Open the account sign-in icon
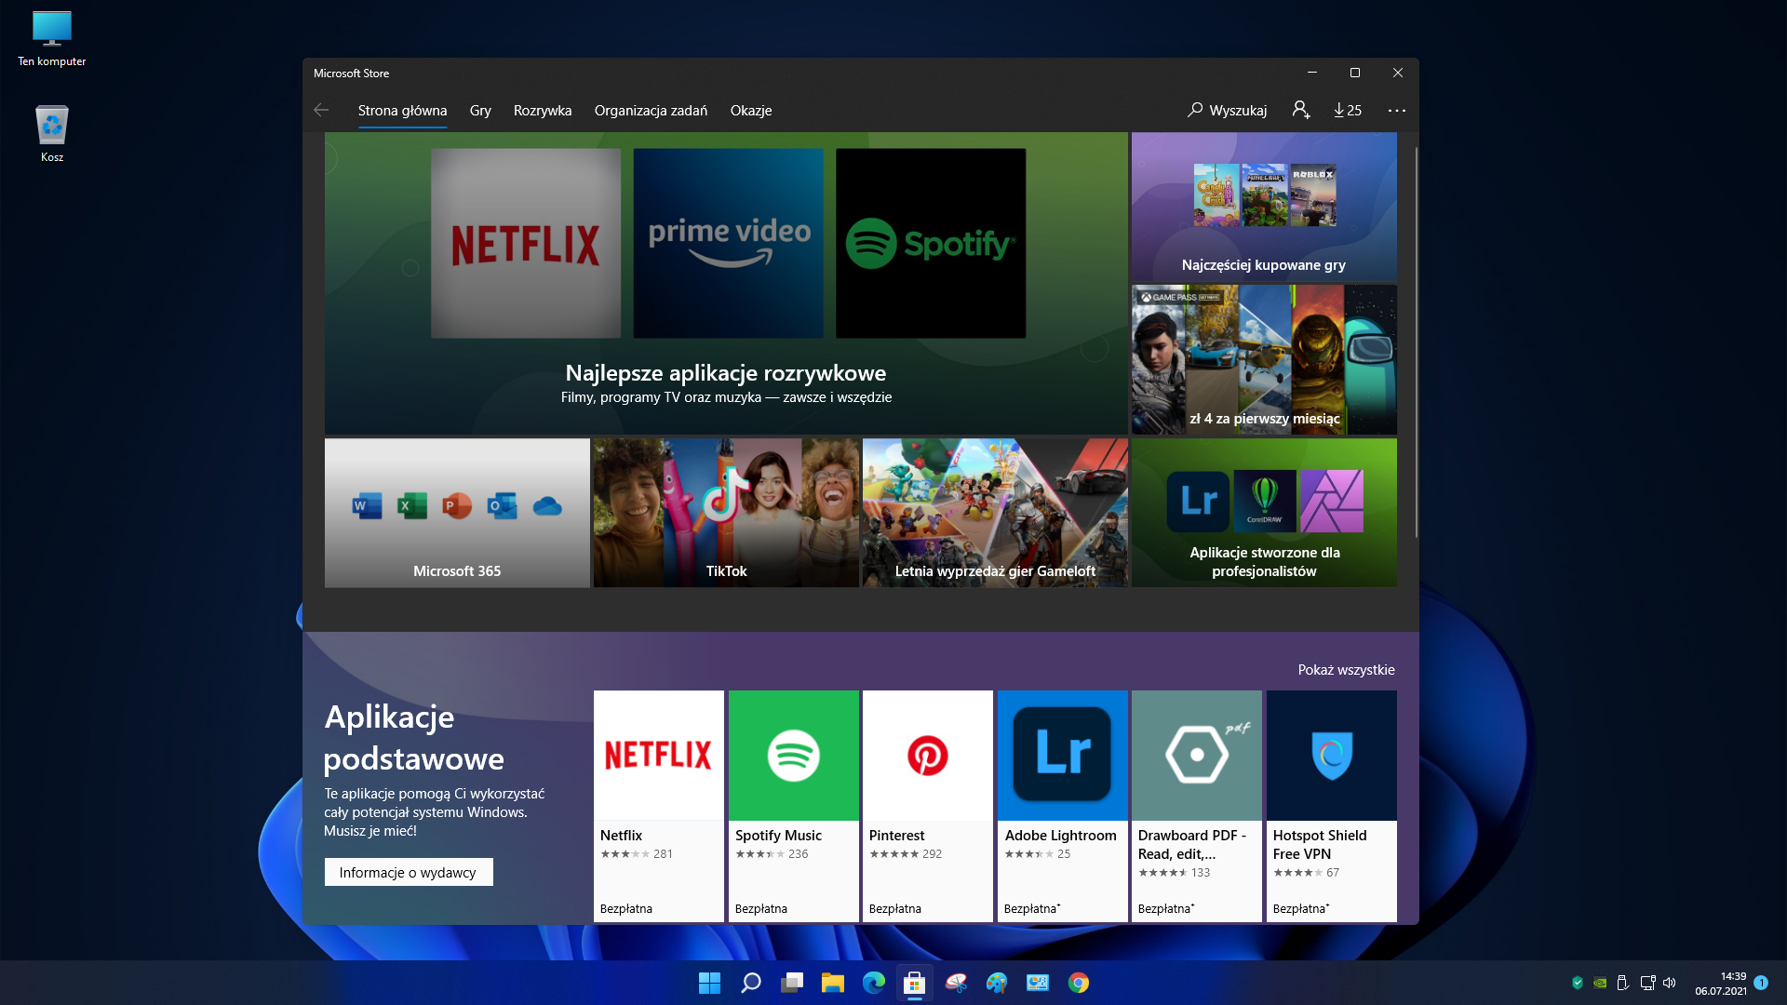 click(1301, 110)
